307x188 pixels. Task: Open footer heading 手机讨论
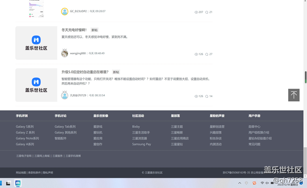pyautogui.click(x=60, y=116)
